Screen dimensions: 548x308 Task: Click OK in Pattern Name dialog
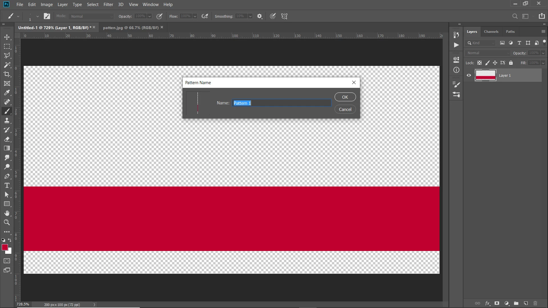click(345, 97)
